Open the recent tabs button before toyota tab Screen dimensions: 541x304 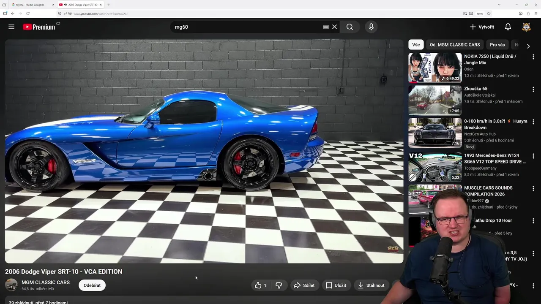pyautogui.click(x=5, y=5)
